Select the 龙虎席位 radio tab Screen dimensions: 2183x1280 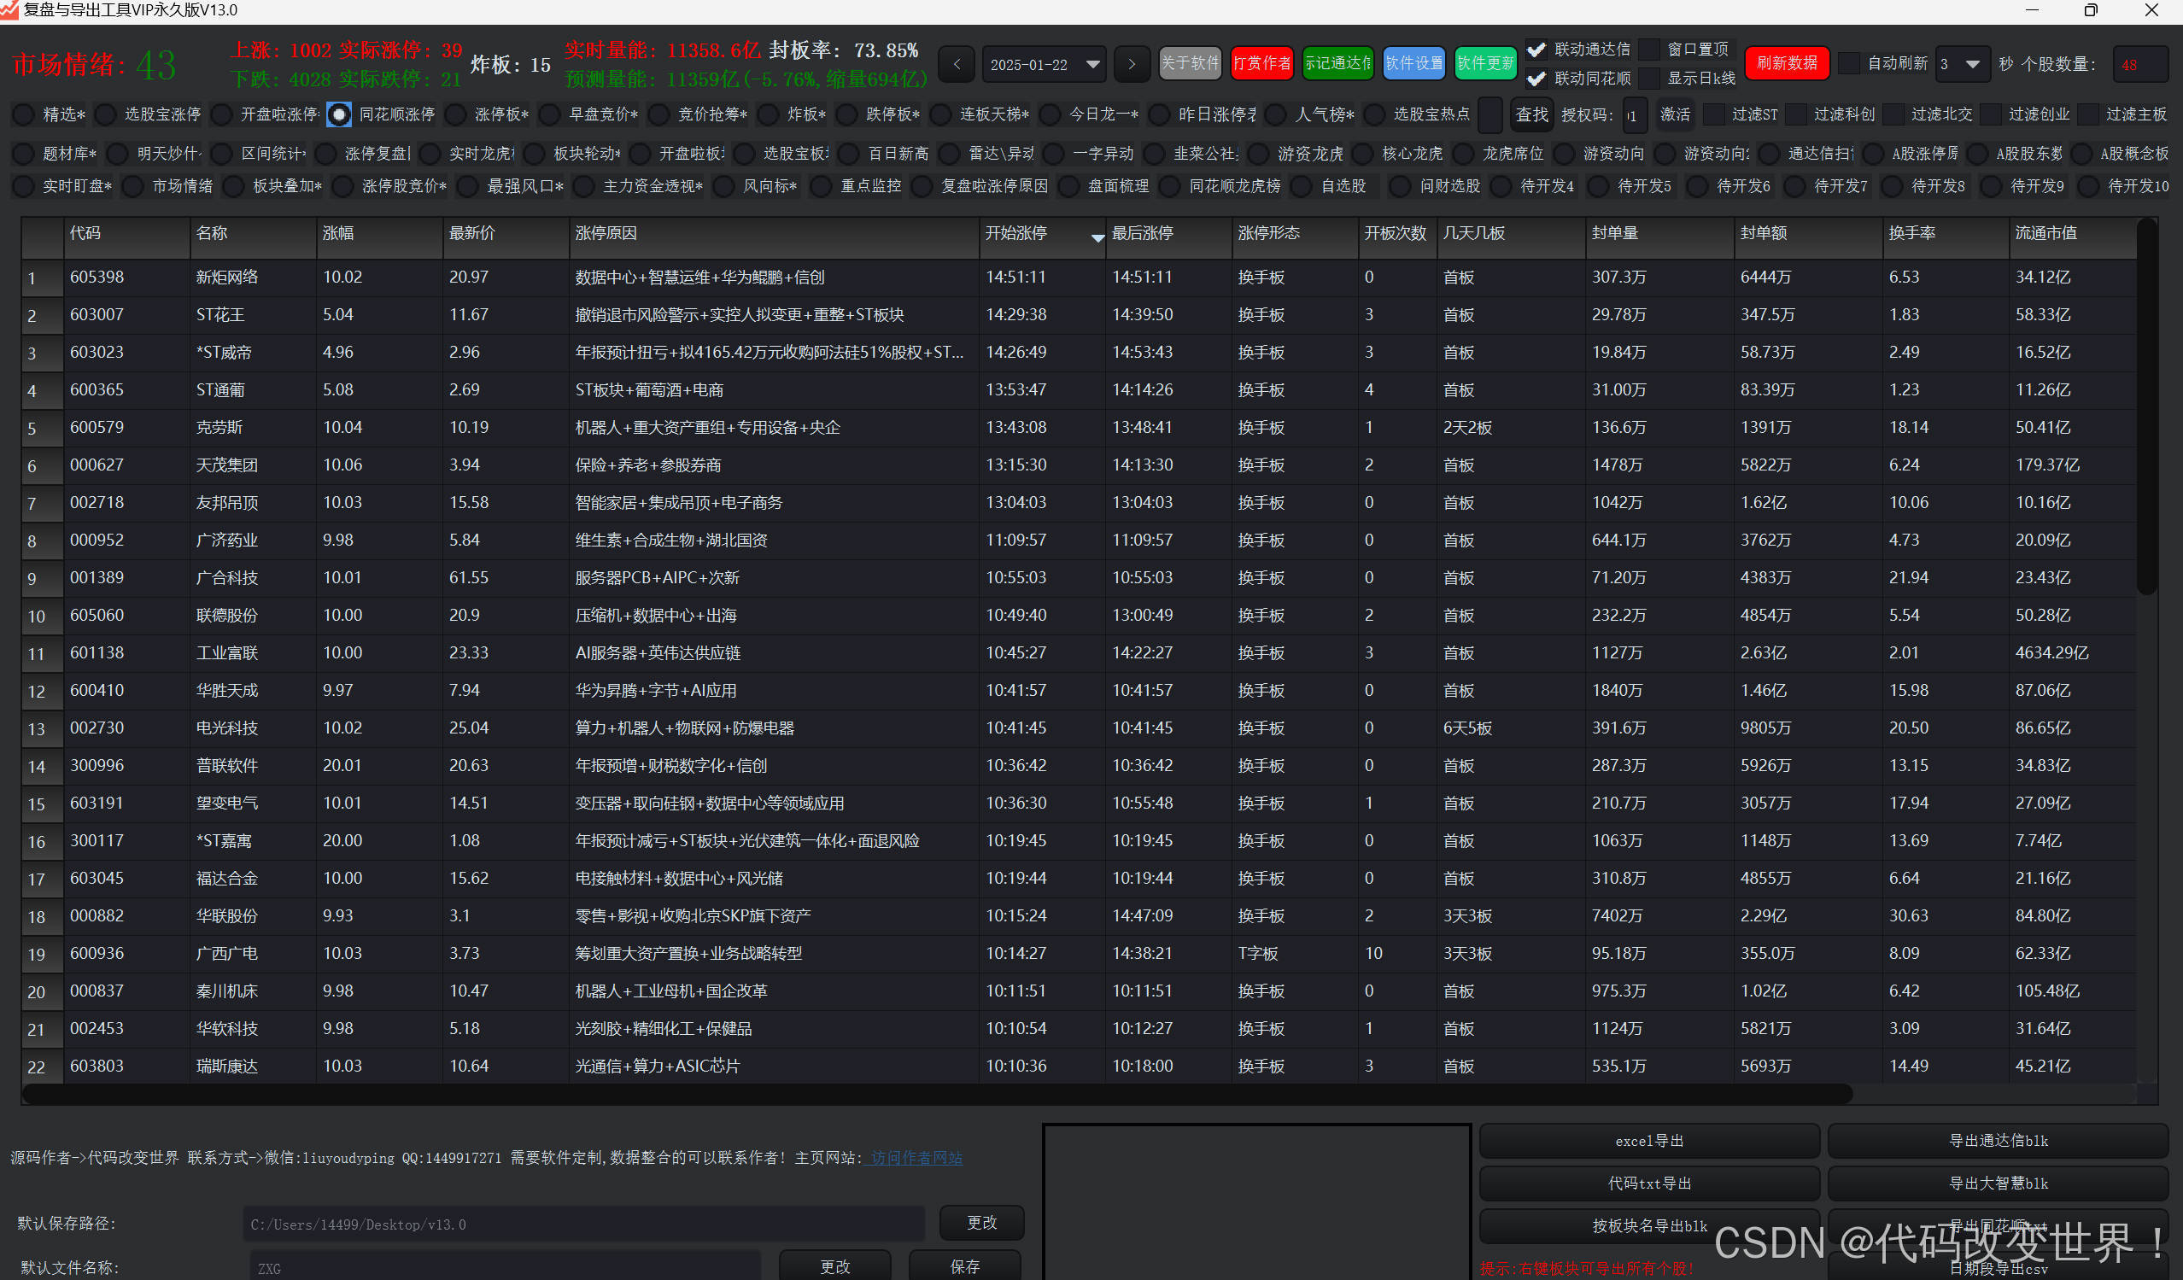[1464, 154]
